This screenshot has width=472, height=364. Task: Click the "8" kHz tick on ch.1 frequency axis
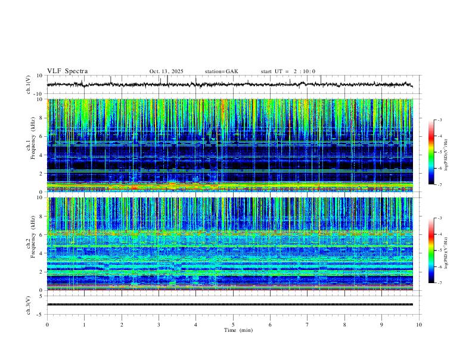[x=42, y=118]
